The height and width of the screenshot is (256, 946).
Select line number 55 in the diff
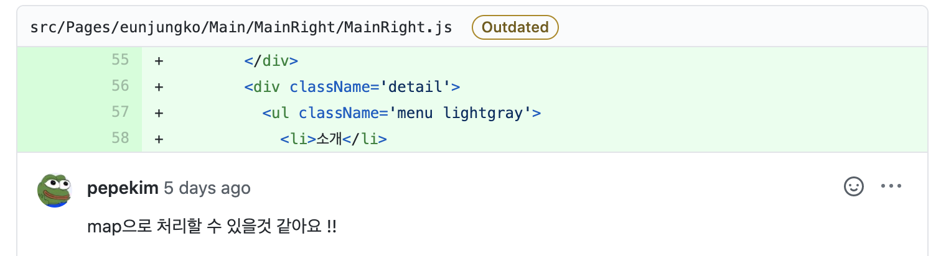119,60
